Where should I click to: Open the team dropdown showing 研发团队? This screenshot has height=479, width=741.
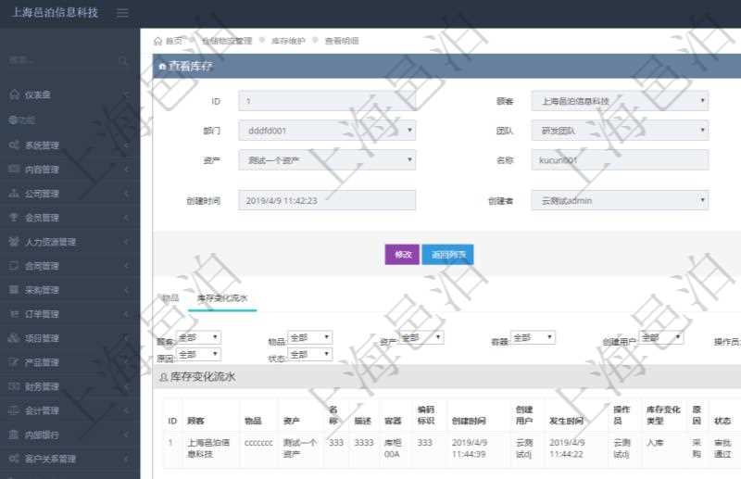(x=619, y=131)
